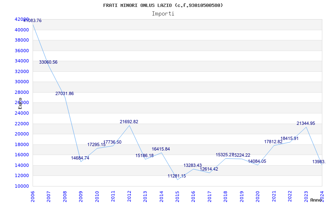The image size is (326, 204).
Task: Click the data label 18415.91
Action: 289,138
